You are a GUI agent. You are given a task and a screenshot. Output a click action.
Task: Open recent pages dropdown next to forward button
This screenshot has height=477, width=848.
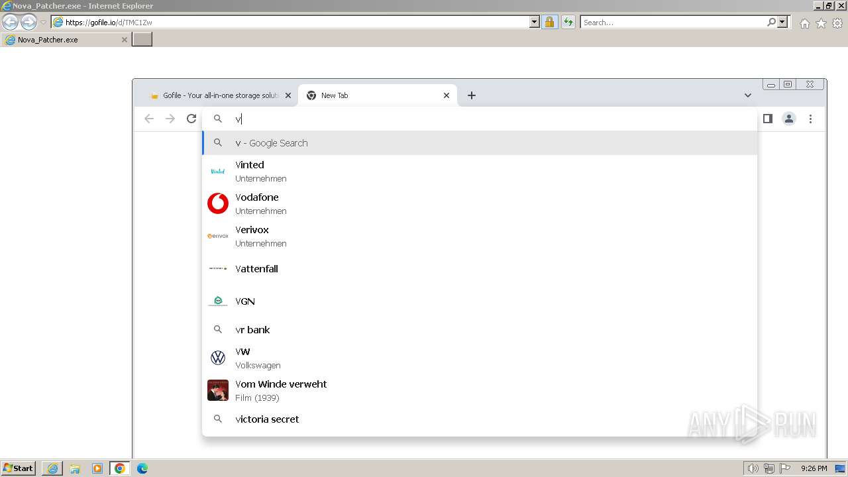(43, 23)
